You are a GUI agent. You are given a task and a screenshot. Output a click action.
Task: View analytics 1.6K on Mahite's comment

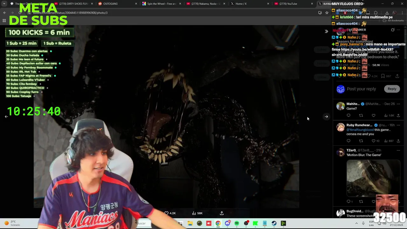click(389, 115)
